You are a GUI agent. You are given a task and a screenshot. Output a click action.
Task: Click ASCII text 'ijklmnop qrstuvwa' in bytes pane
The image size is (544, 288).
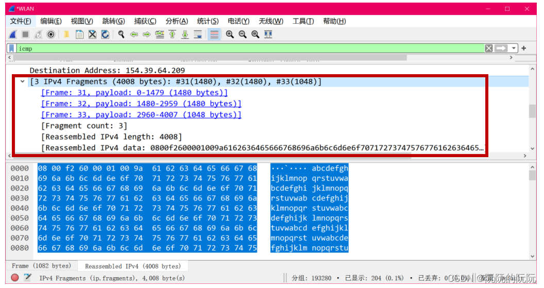point(310,178)
